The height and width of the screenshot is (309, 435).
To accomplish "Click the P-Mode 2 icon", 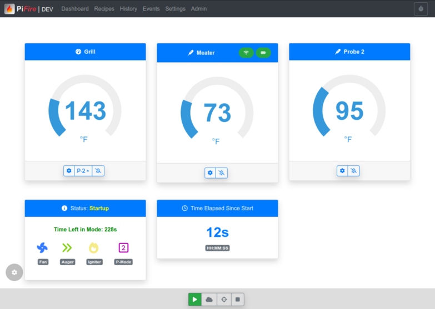I will (x=123, y=247).
